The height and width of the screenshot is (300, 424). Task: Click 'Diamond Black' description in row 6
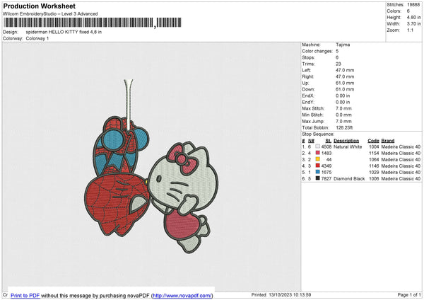[x=349, y=179]
